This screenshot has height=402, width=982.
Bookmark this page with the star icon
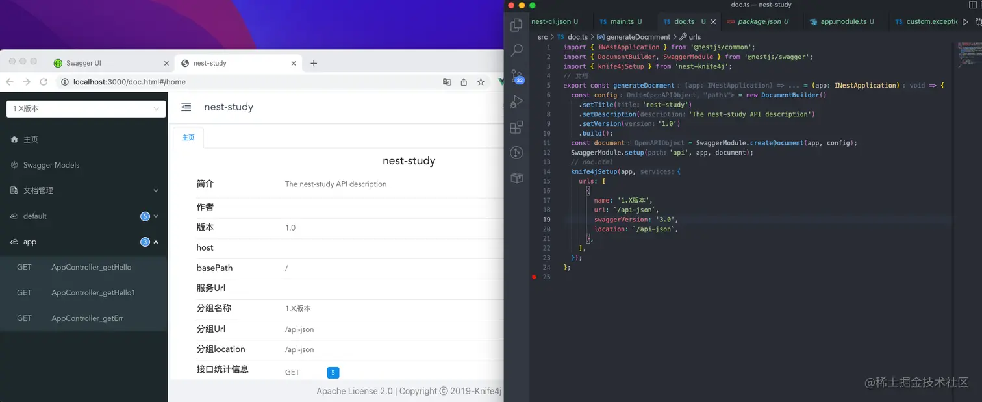click(x=481, y=82)
